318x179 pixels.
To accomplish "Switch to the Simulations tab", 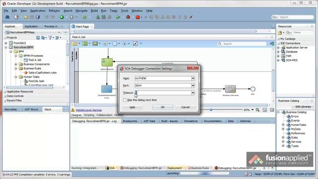I will pyautogui.click(x=191, y=121).
